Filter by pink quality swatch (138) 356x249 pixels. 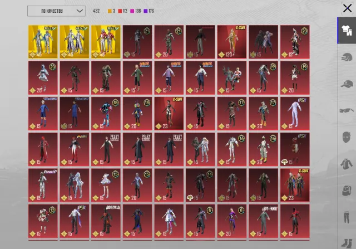click(x=132, y=11)
